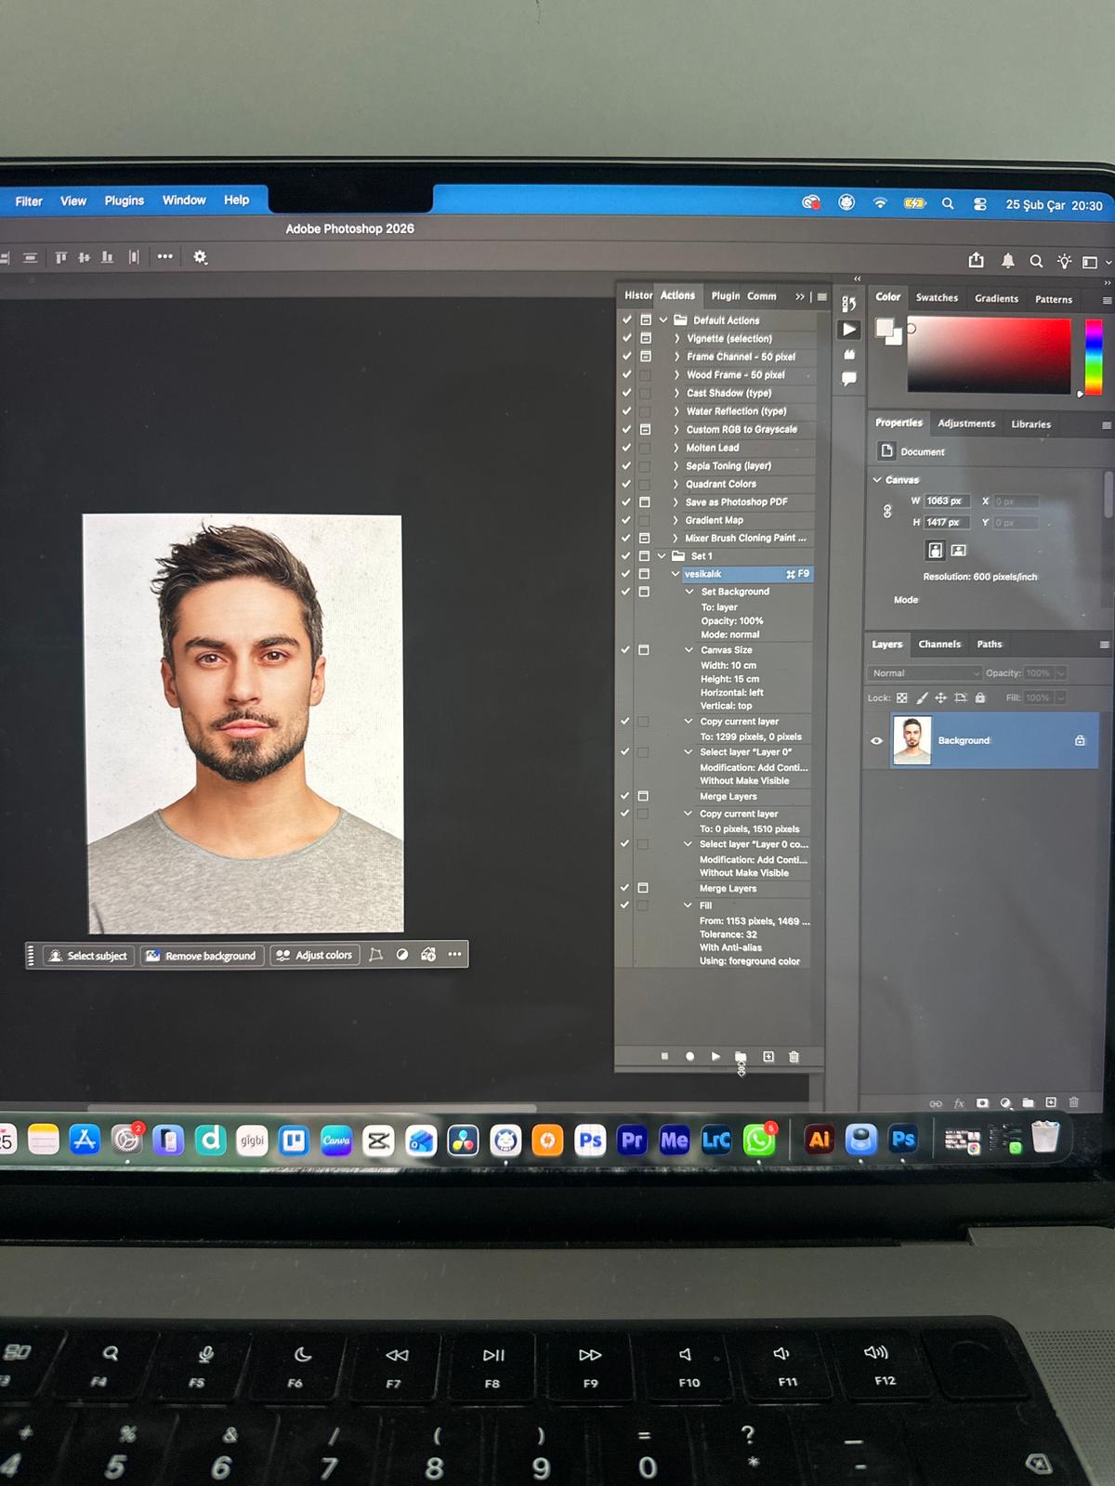Image resolution: width=1115 pixels, height=1486 pixels.
Task: Open more options in contextual task bar
Action: tap(454, 954)
